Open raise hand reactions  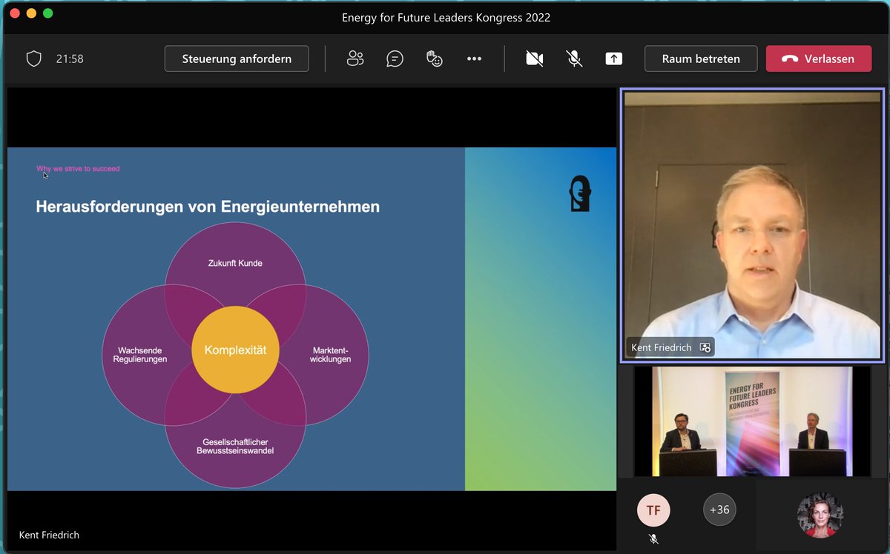pos(435,59)
